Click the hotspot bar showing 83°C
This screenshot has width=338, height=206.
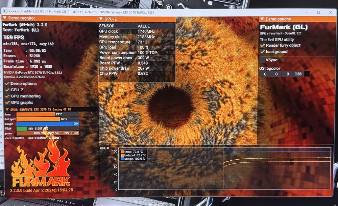[47, 119]
